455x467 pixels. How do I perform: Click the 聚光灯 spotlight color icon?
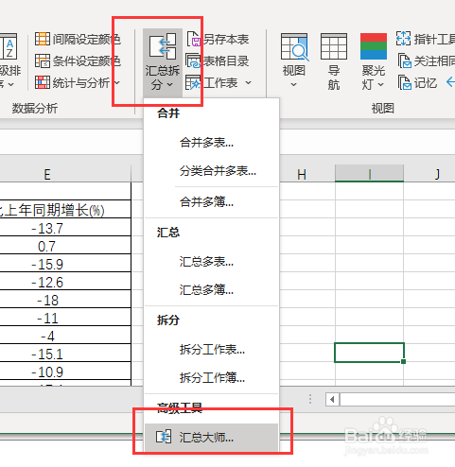click(374, 46)
